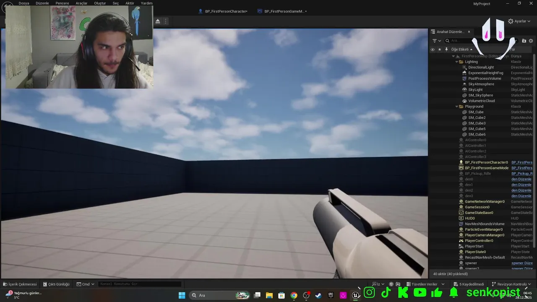Click the outliner search magnifier icon
537x302 pixels.
coord(448,41)
